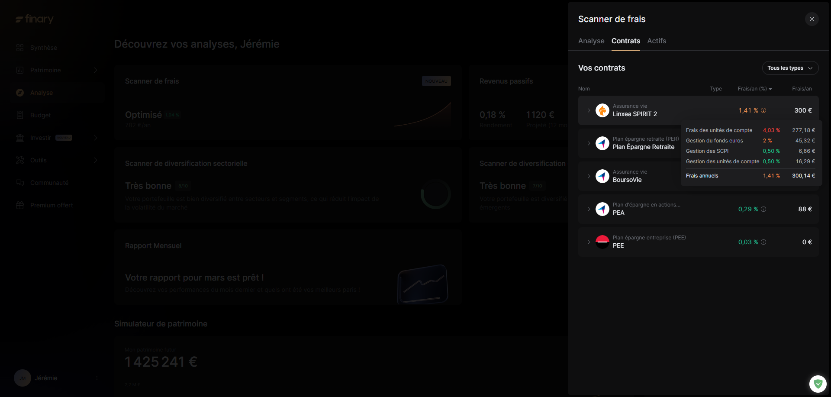
Task: Open the Patrimoine sidebar icon
Action: pyautogui.click(x=20, y=70)
